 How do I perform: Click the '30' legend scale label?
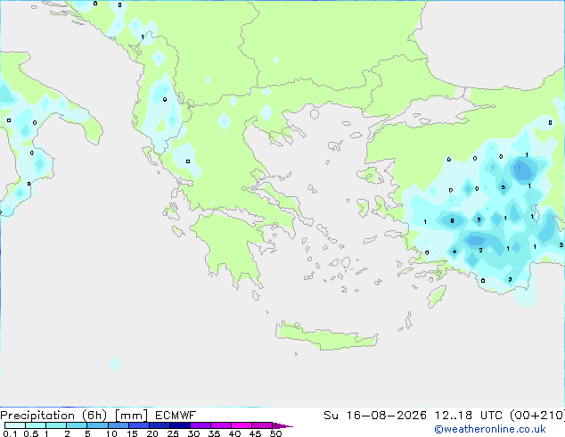click(193, 433)
